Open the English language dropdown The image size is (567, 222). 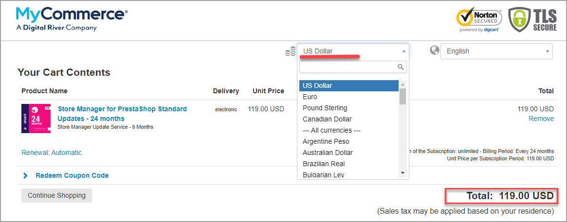pos(496,51)
